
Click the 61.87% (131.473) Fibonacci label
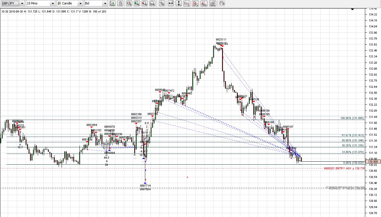(353, 135)
